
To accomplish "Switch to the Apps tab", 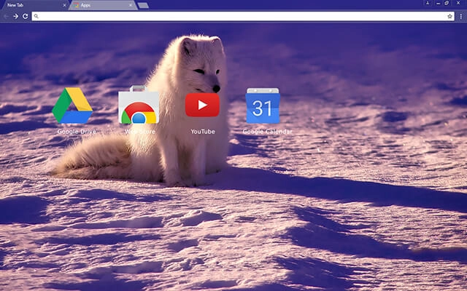I will [x=103, y=5].
